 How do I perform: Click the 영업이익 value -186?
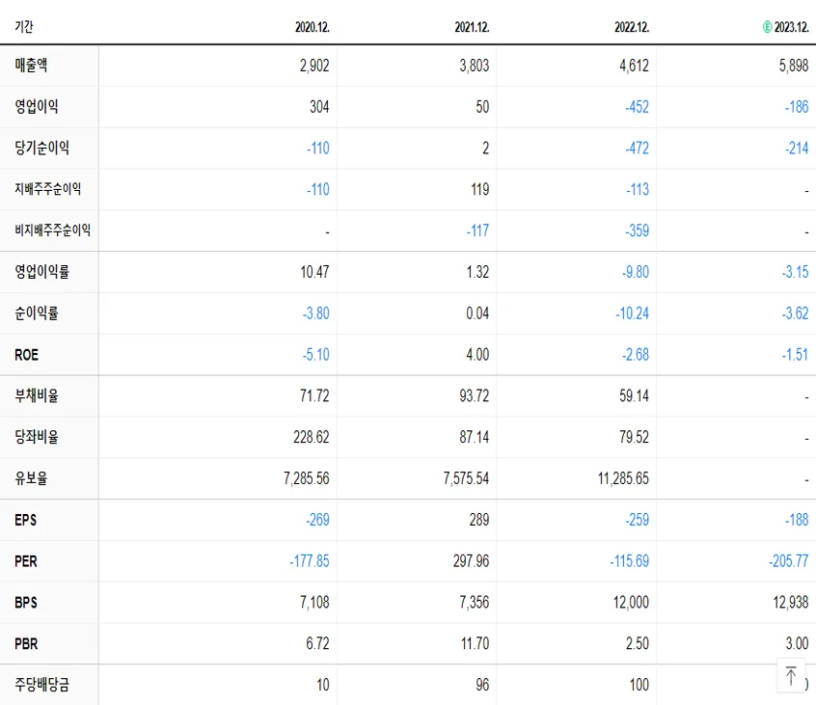pos(797,107)
